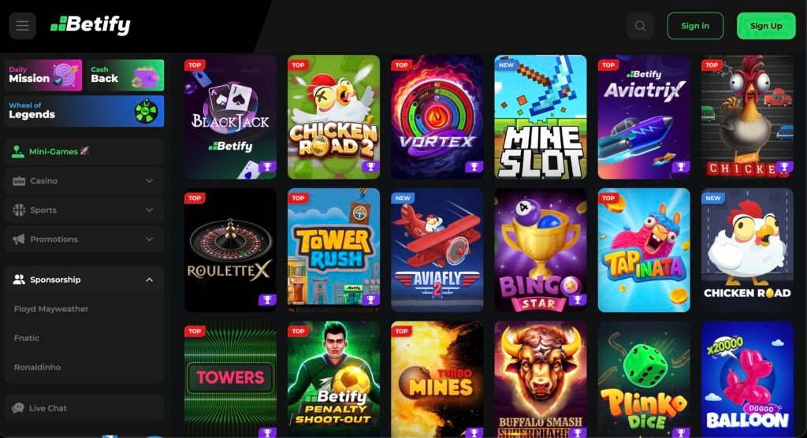Image resolution: width=807 pixels, height=438 pixels.
Task: Expand the Promotions section chevron
Action: point(149,239)
